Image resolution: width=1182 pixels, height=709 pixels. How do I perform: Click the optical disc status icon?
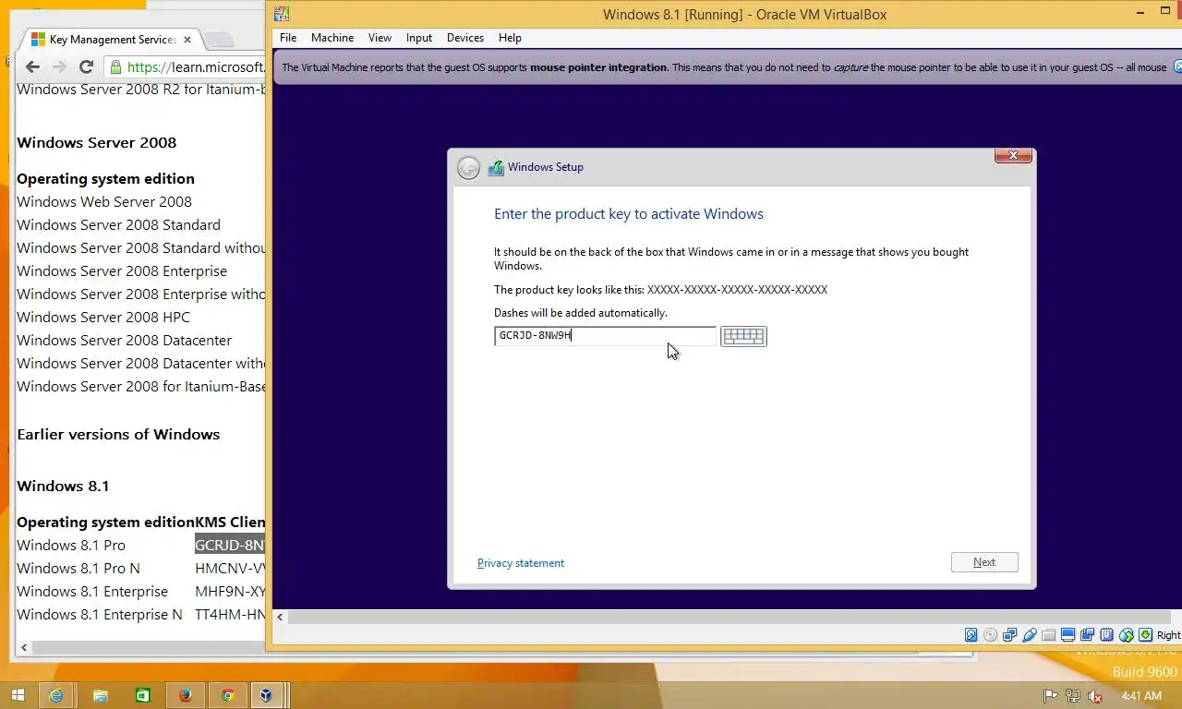pyautogui.click(x=991, y=635)
